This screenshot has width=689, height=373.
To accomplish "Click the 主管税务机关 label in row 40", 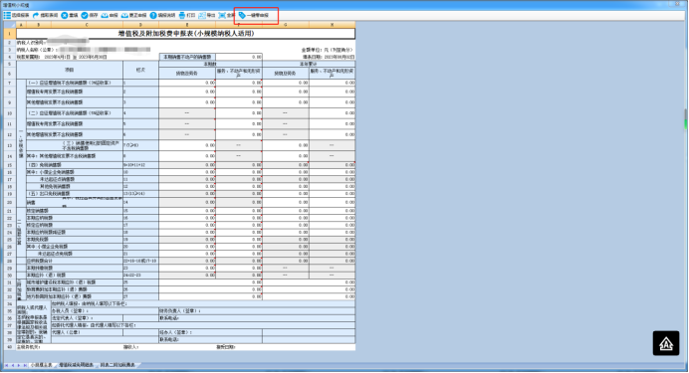I will tap(28, 347).
